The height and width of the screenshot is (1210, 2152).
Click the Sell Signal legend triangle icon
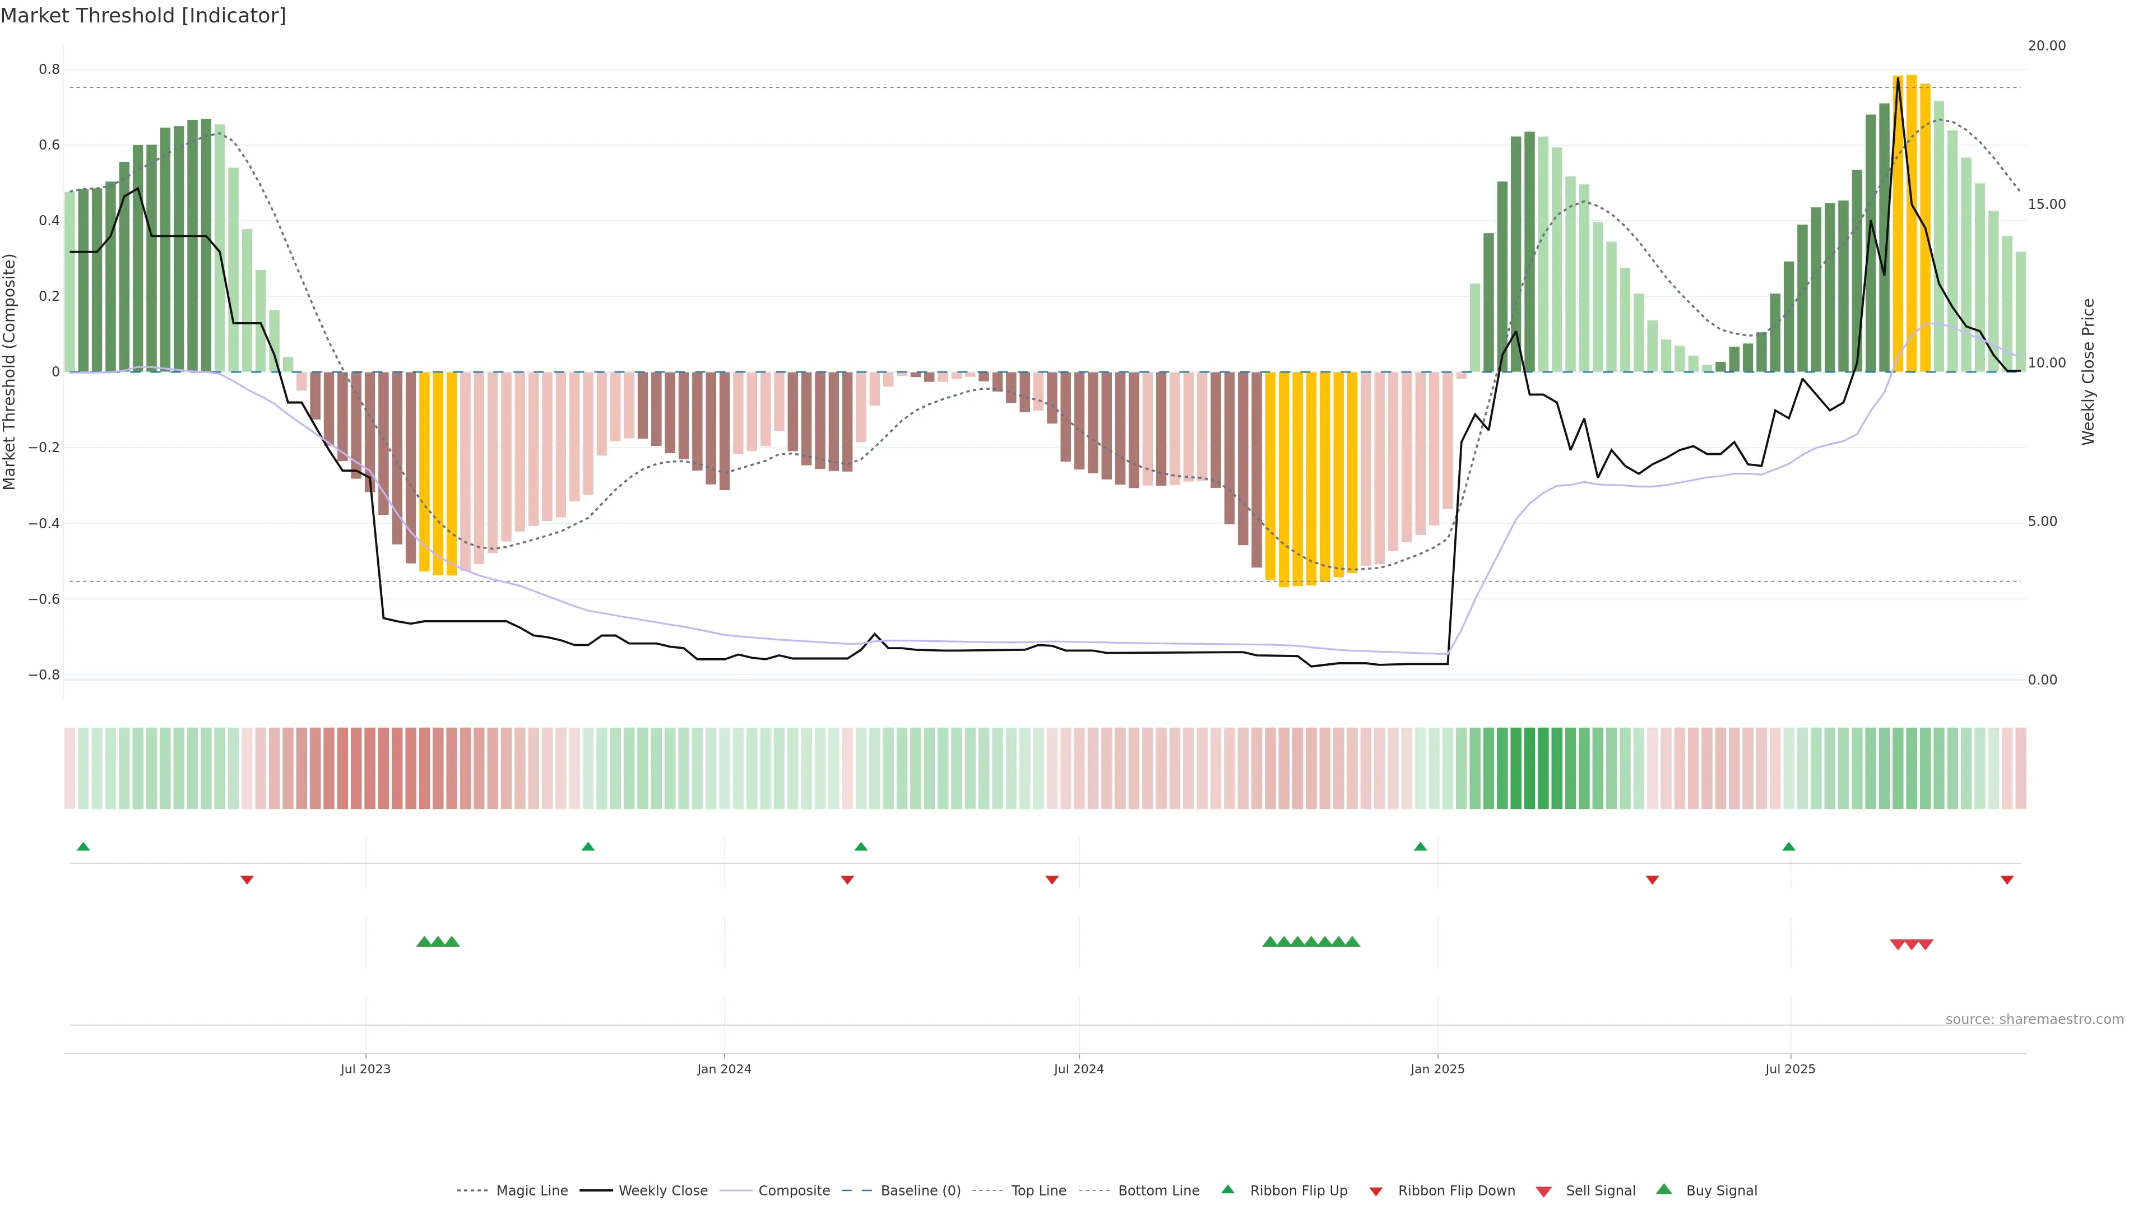[1543, 1191]
